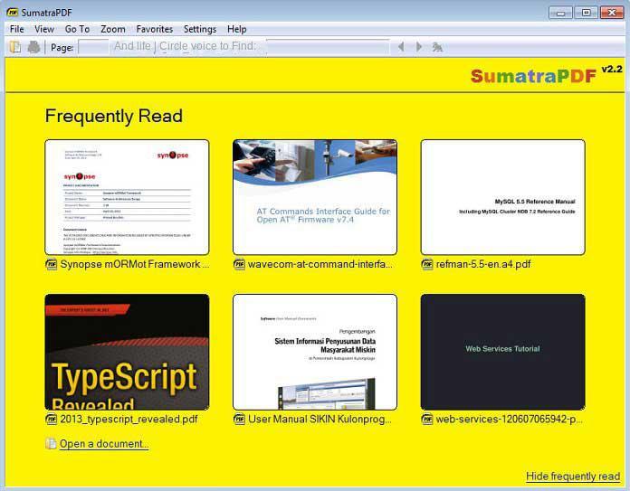Click the PDF icon beside refman-5.5-en.a4.pdf
Viewport: 630px width, 491px height.
(427, 265)
